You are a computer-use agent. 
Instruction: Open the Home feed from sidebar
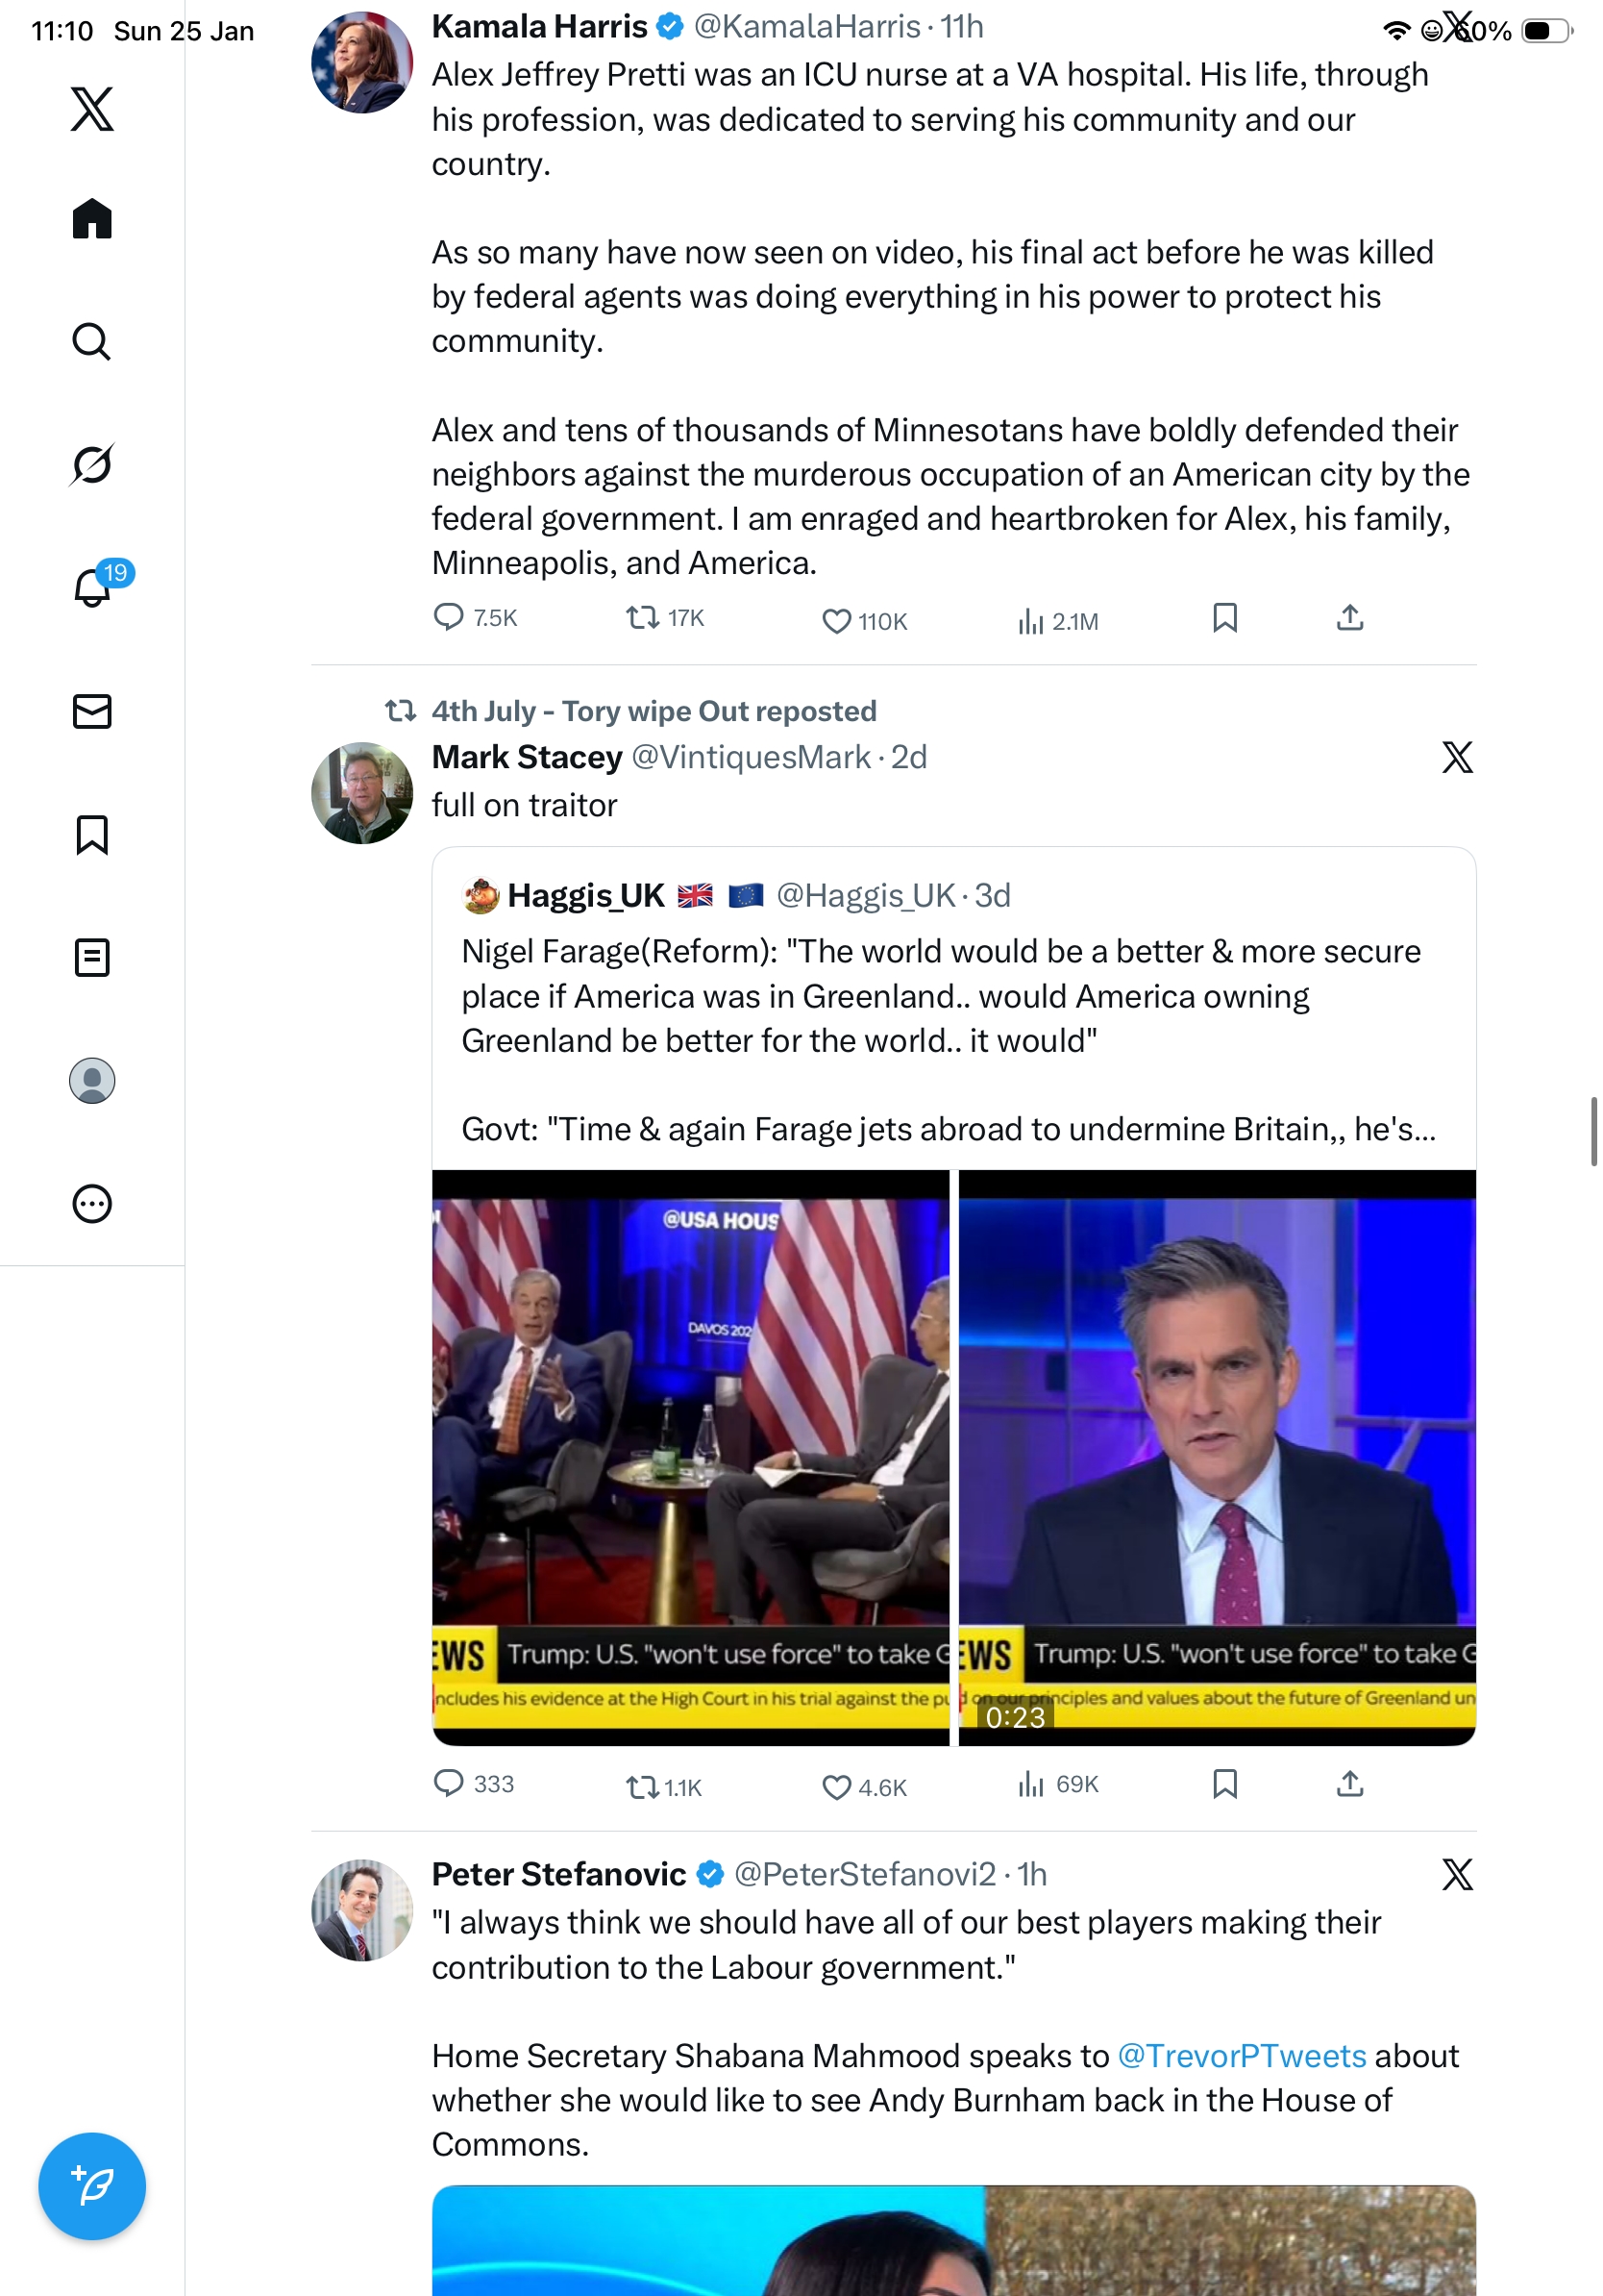coord(92,218)
